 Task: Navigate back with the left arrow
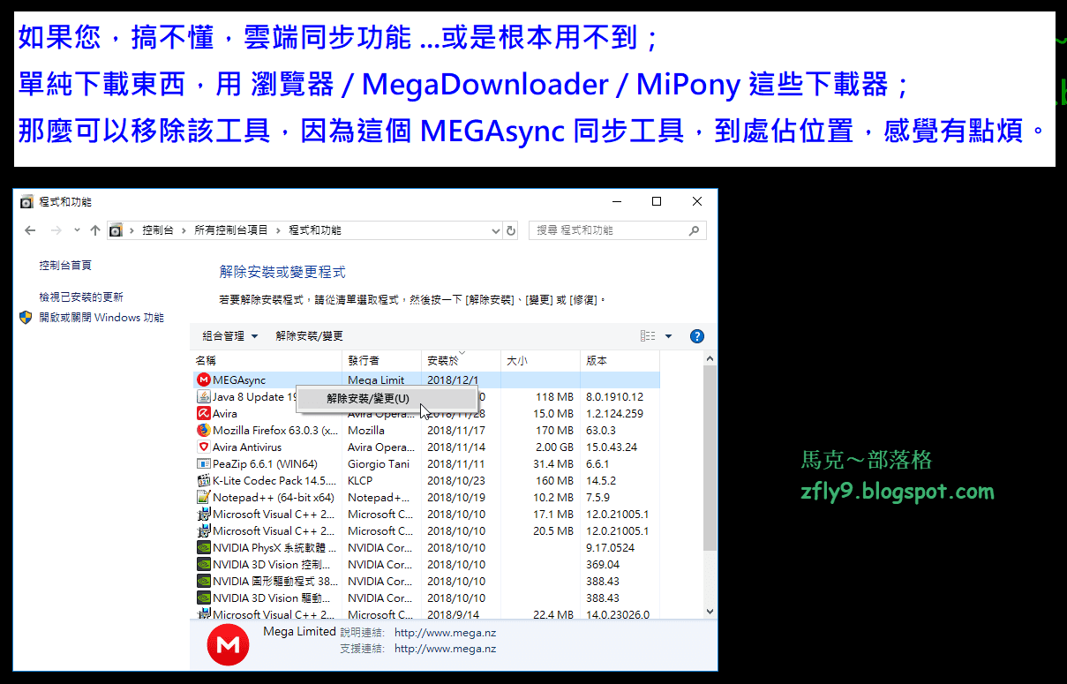(x=30, y=230)
